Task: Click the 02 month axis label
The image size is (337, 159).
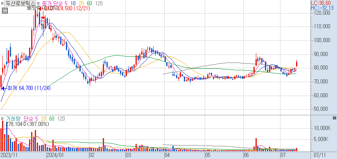Action: (x=92, y=155)
